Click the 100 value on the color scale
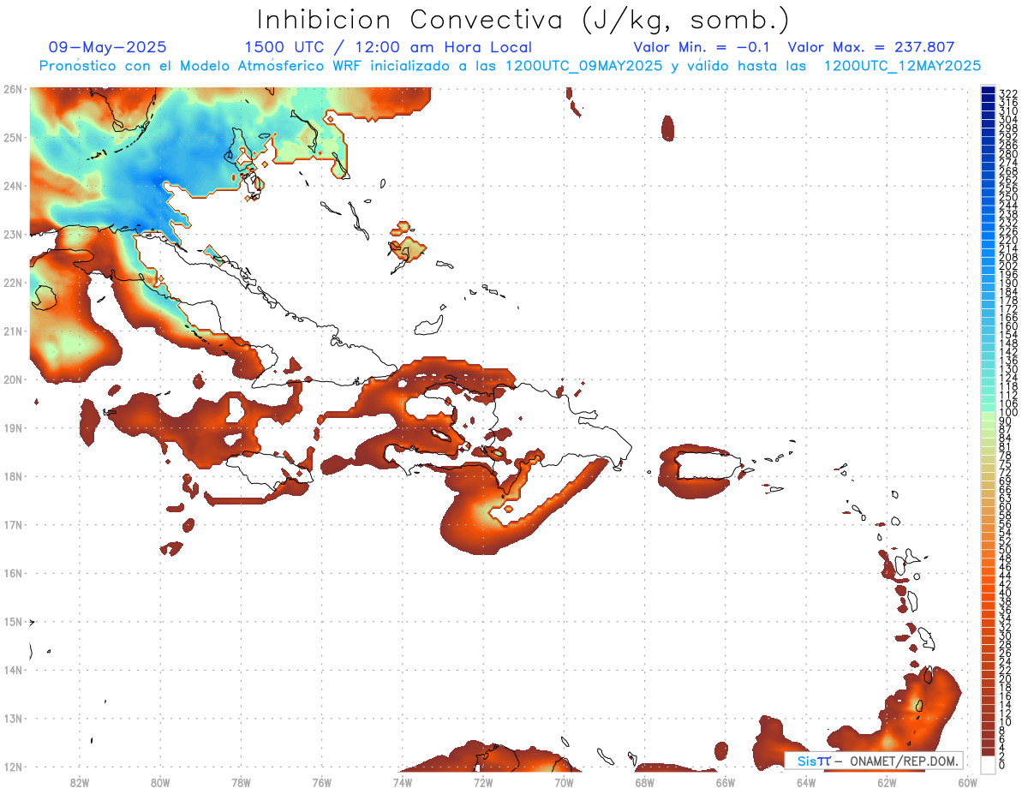The image size is (1028, 794). pyautogui.click(x=1008, y=413)
